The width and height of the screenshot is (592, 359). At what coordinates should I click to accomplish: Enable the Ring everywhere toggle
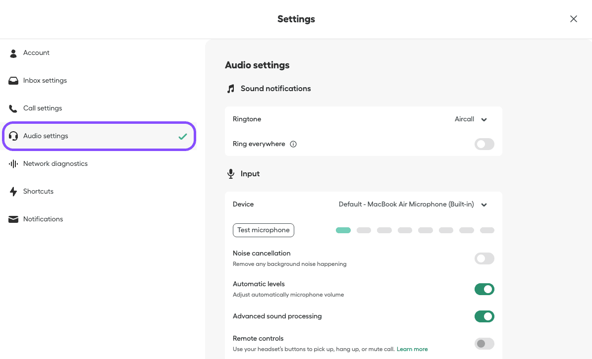(484, 144)
